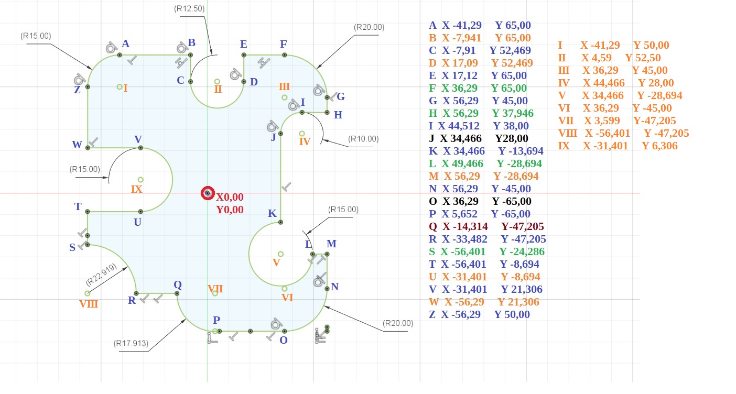Screen dimensions: 736x394
Task: Click the tangent constraint icon near point J
Action: tap(272, 126)
